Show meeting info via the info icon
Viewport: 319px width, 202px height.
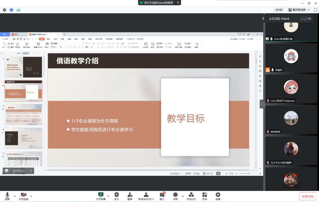(x=5, y=10)
